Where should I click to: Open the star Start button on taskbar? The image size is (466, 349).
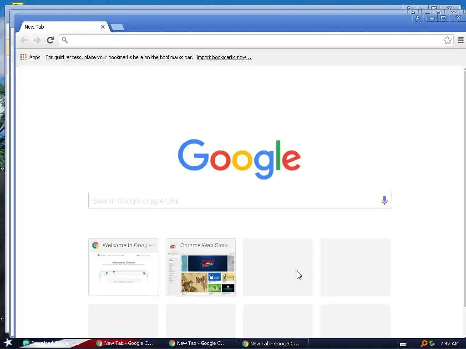[8, 343]
